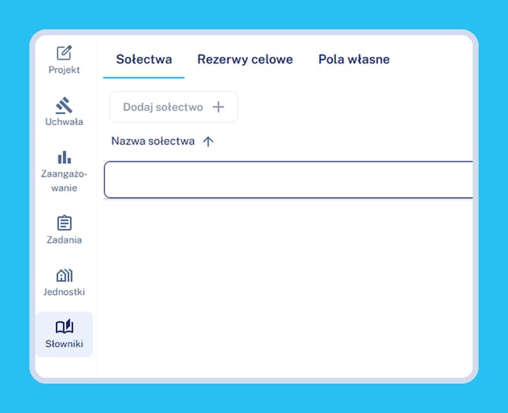Open the Zaangażowanie bar chart icon

click(x=64, y=158)
